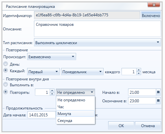Screen dimensions: 165x134
Task: Choose the Выполнить в radio option
Action: coord(6,84)
